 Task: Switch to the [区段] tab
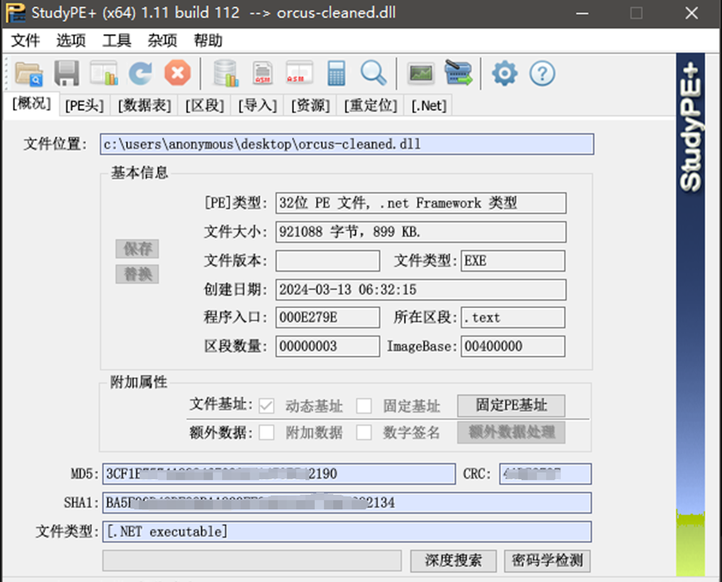coord(204,105)
